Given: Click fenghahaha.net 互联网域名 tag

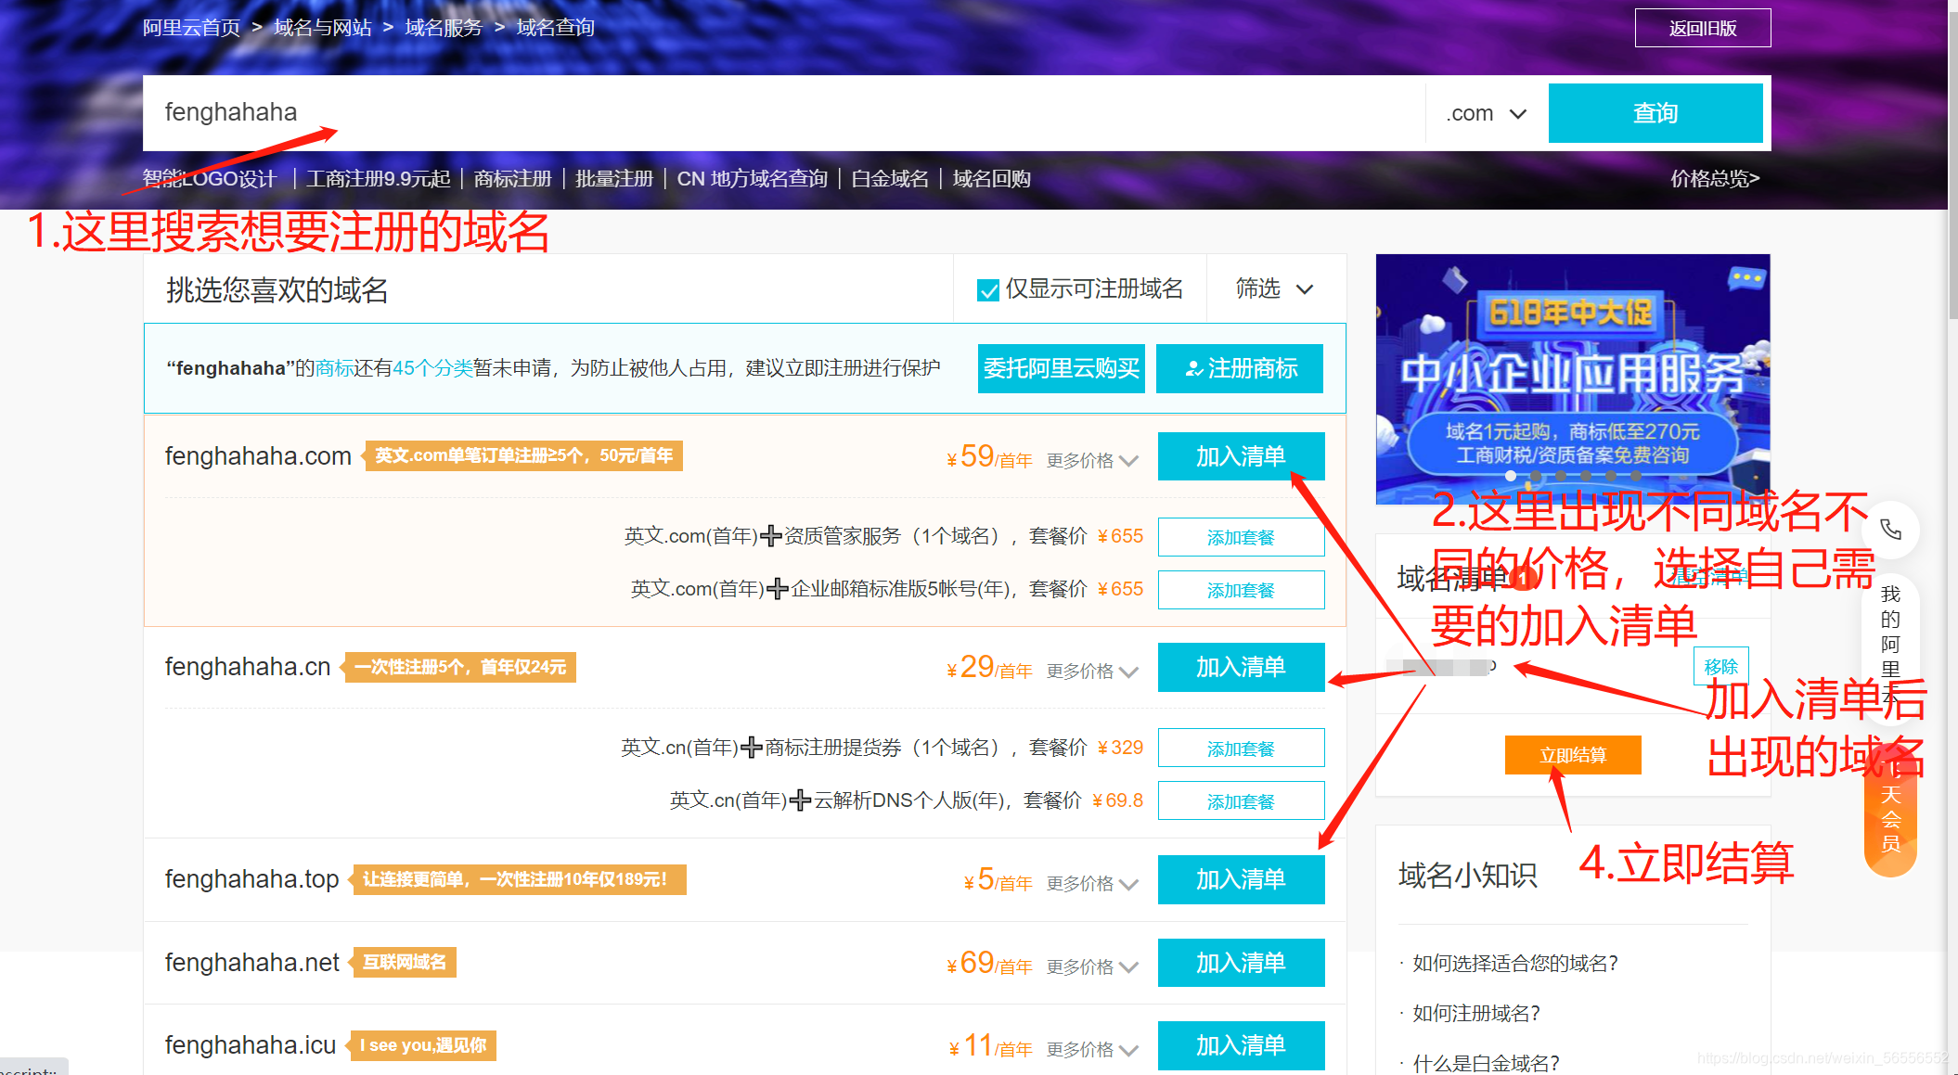Looking at the screenshot, I should (404, 963).
